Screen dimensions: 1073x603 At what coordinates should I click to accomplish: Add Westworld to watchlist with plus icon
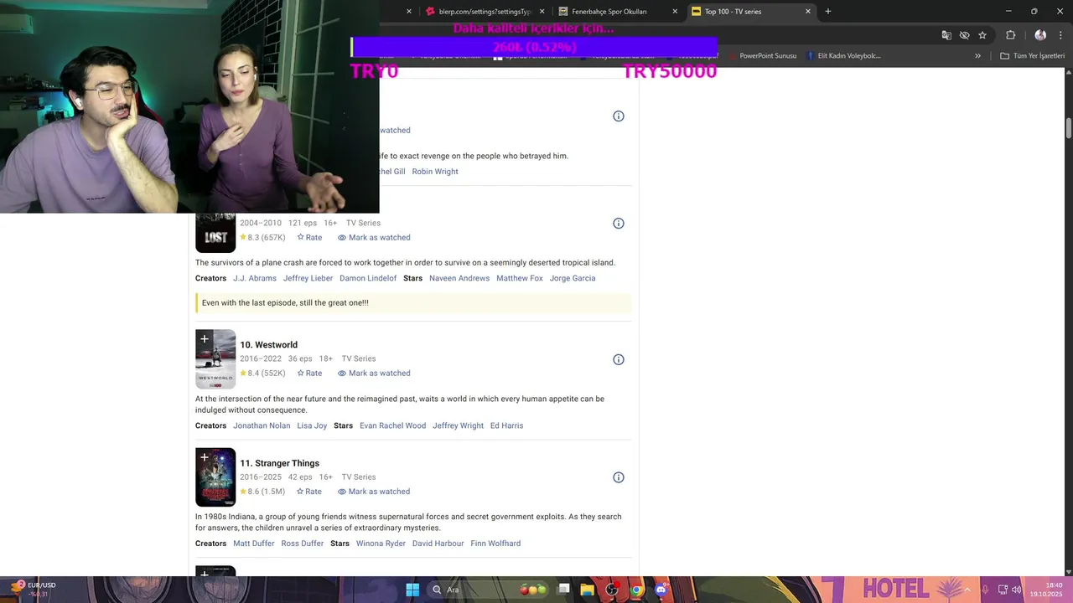(x=204, y=339)
